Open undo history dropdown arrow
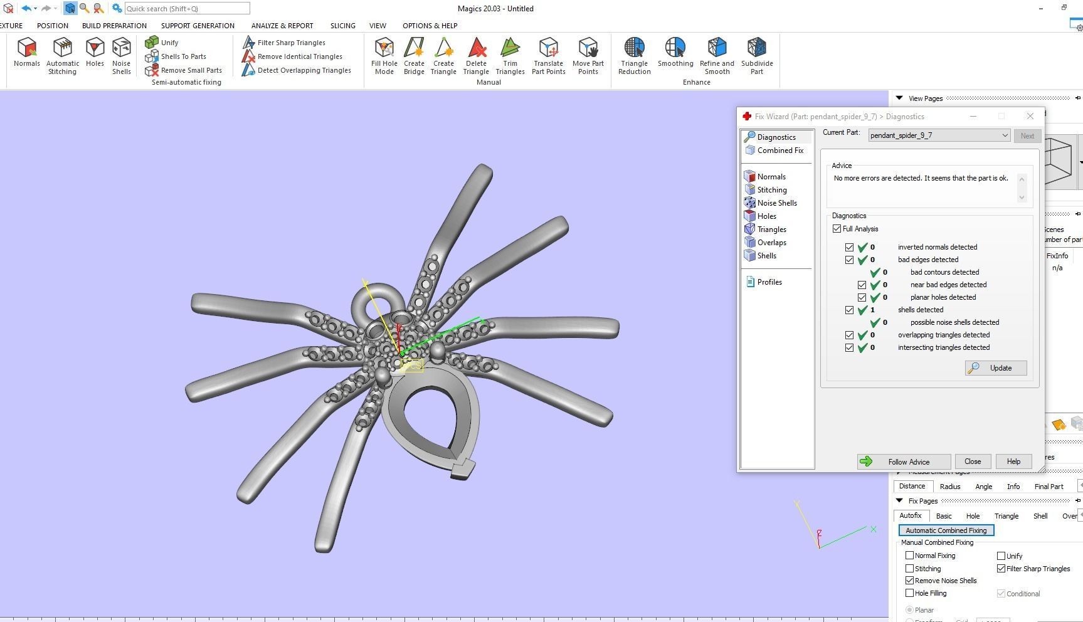Viewport: 1083px width, 622px height. 35,9
